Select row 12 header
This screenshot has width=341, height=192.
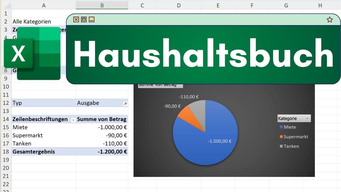pos(6,103)
